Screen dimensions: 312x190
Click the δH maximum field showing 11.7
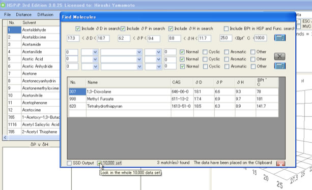coord(205,38)
